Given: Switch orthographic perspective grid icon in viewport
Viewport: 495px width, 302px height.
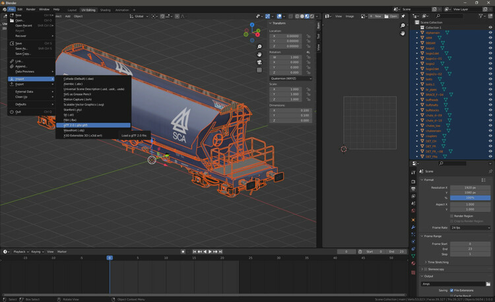Looking at the screenshot, I should [259, 70].
